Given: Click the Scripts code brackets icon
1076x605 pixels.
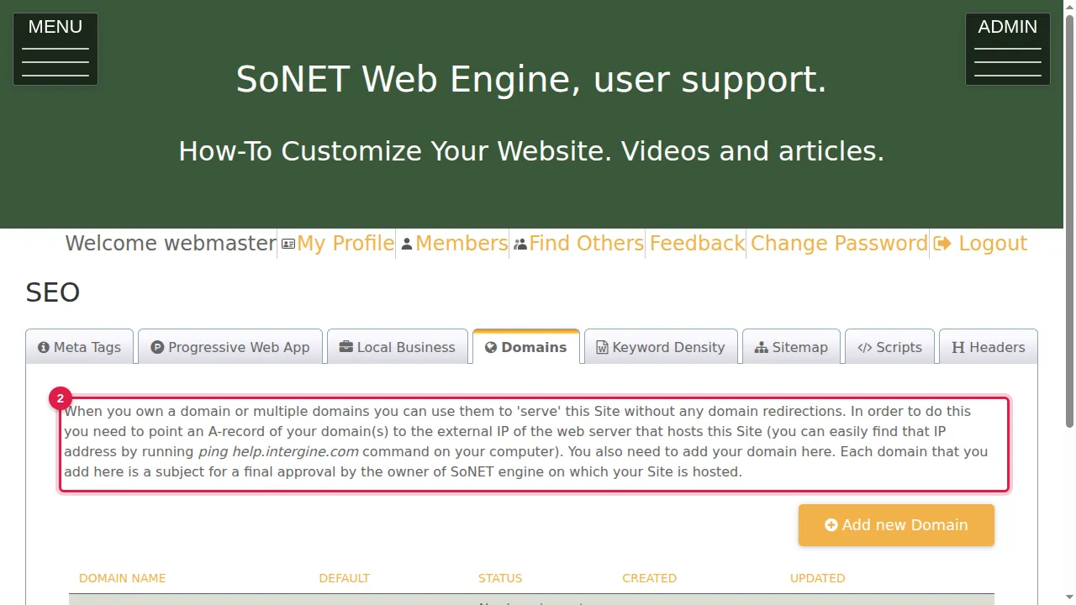Looking at the screenshot, I should coord(865,347).
